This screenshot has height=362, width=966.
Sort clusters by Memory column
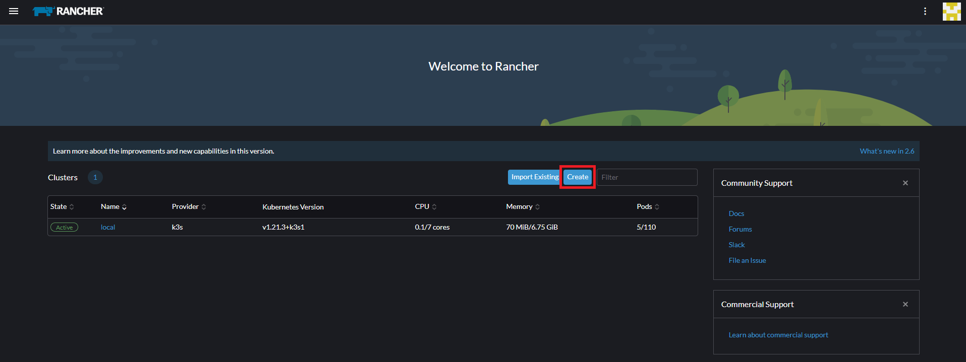tap(523, 207)
